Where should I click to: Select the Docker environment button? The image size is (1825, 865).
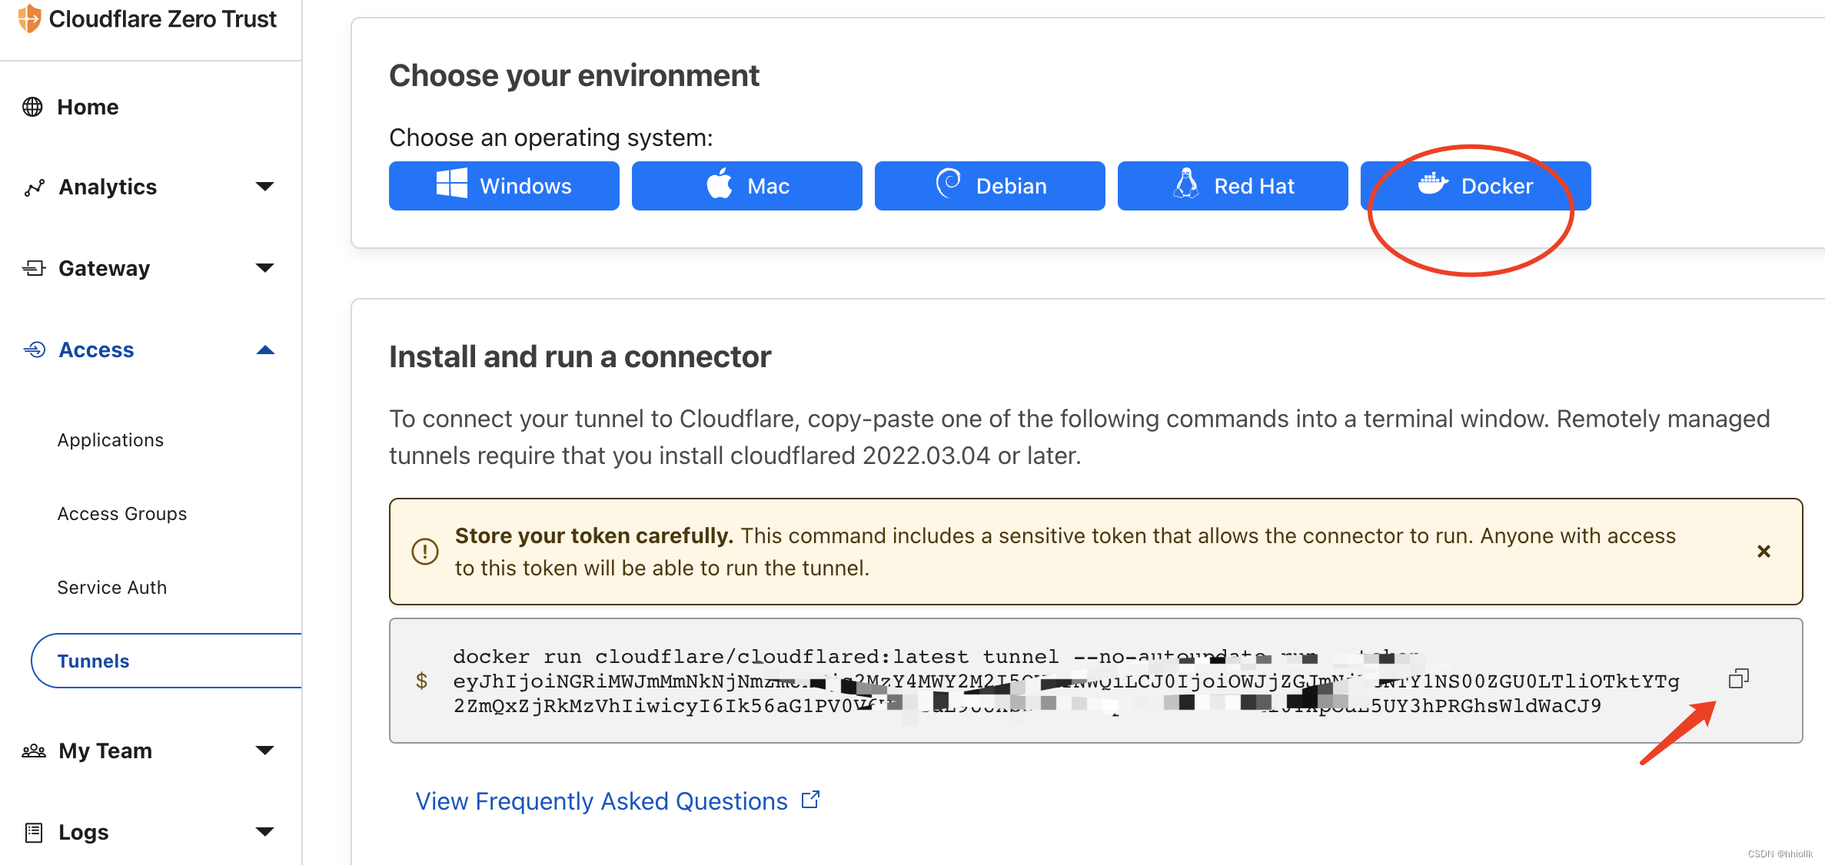coord(1475,186)
